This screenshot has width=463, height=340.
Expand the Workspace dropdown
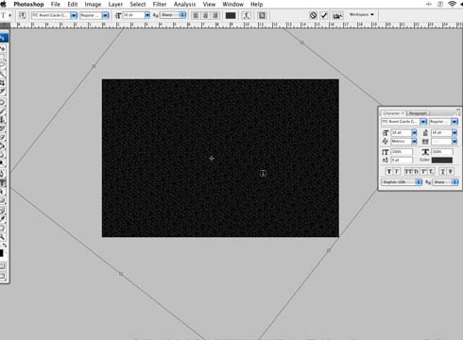tap(362, 14)
